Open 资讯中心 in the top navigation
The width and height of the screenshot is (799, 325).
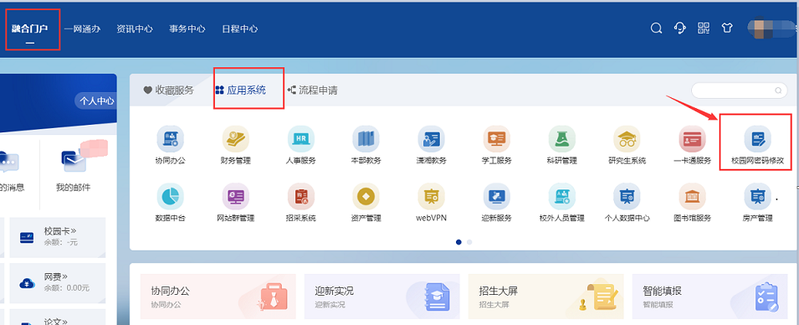pyautogui.click(x=135, y=28)
